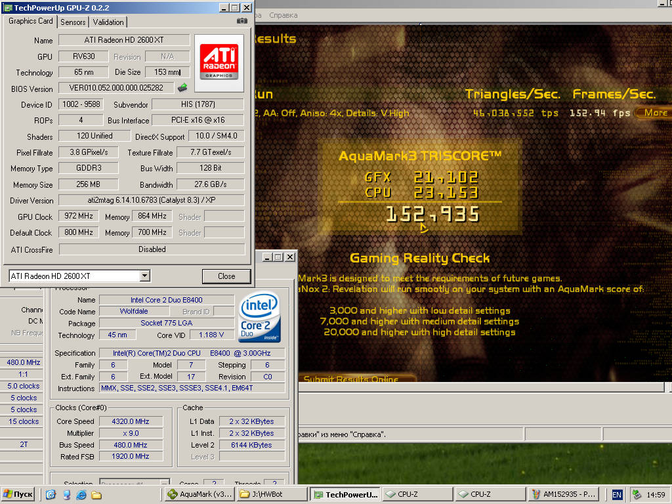This screenshot has height=504, width=672.
Task: Click the More button in AquaMark results
Action: tap(656, 113)
